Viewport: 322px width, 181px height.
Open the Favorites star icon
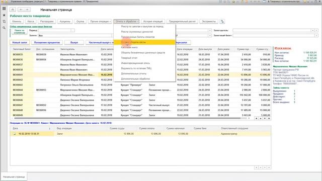(4, 15)
